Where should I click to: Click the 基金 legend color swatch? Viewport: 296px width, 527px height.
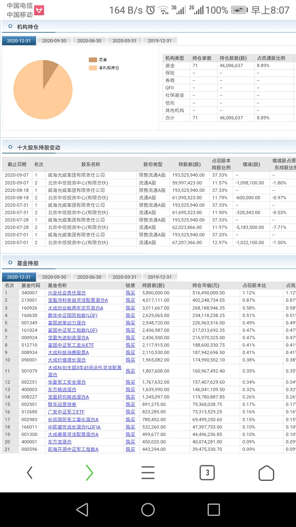pyautogui.click(x=93, y=60)
